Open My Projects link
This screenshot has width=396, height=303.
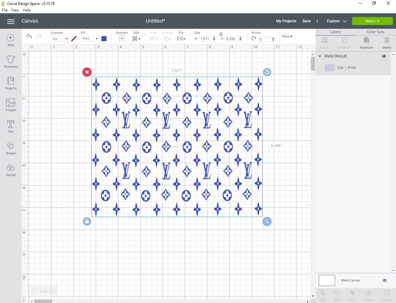286,21
